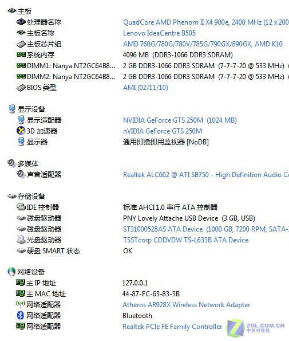The image size is (289, 341).
Task: Select the 主板 section header
Action: tap(25, 11)
